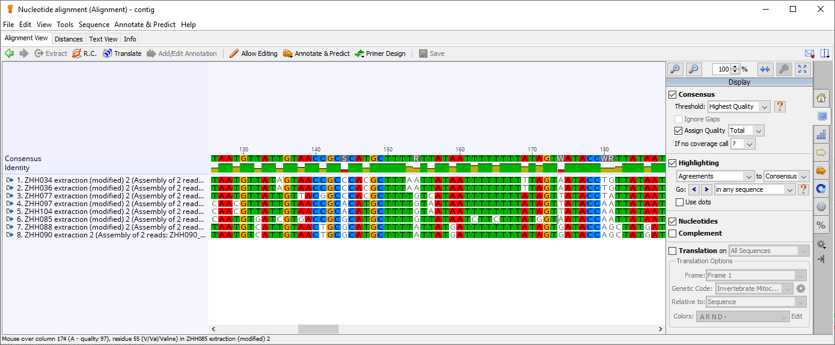Viewport: 835px width, 345px height.
Task: Click the Forward grey arrow icon
Action: click(24, 53)
